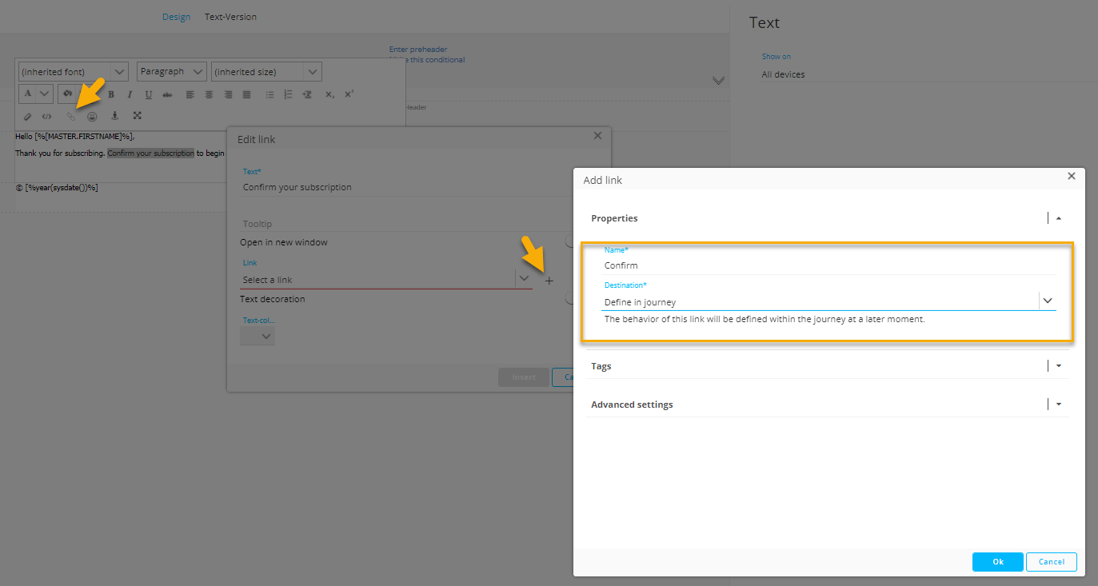The image size is (1098, 586).
Task: Collapse the Properties section
Action: click(1059, 218)
